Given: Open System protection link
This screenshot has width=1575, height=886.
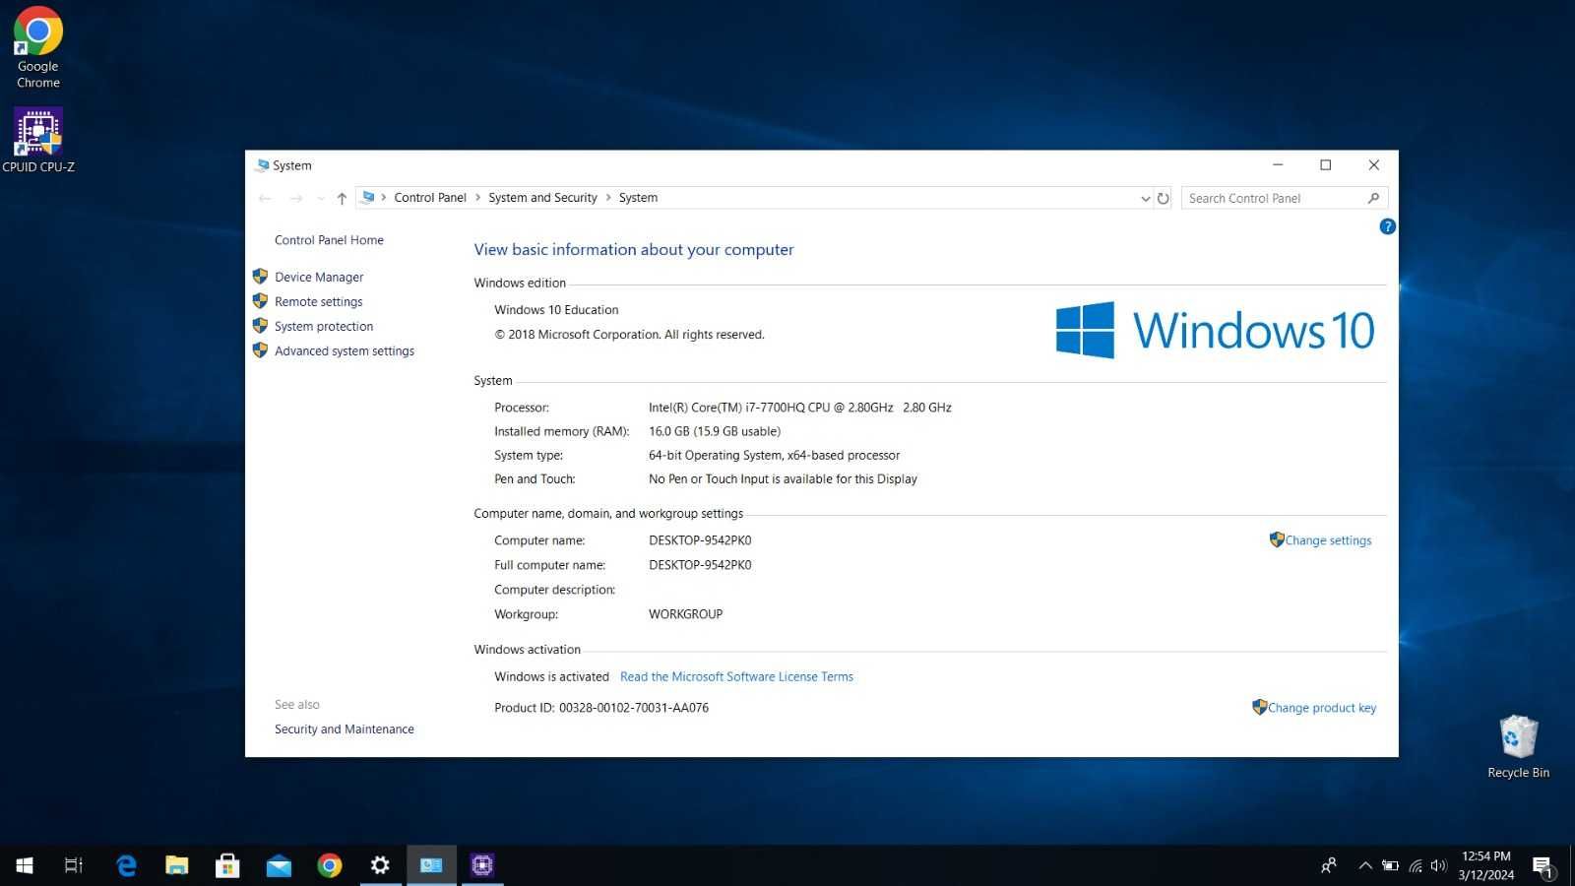Looking at the screenshot, I should (324, 326).
